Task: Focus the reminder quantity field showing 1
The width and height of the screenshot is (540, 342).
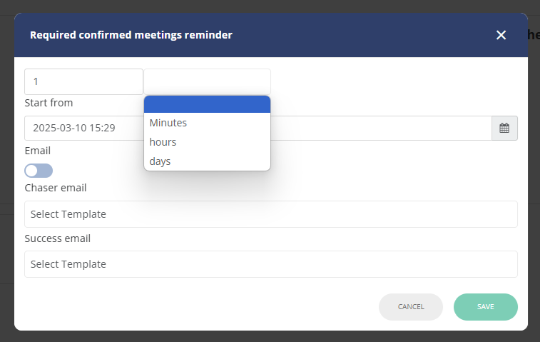Action: (83, 81)
